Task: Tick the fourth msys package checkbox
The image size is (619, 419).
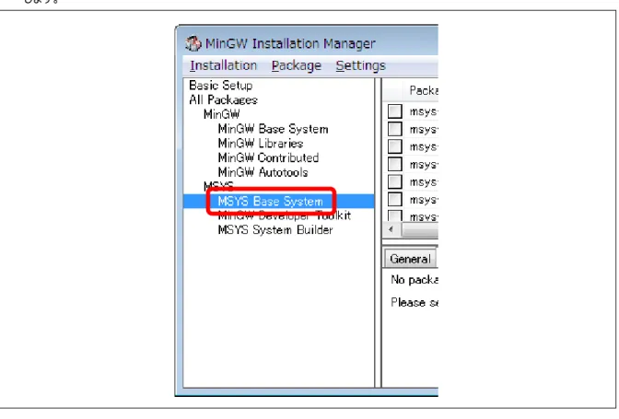Action: [395, 164]
